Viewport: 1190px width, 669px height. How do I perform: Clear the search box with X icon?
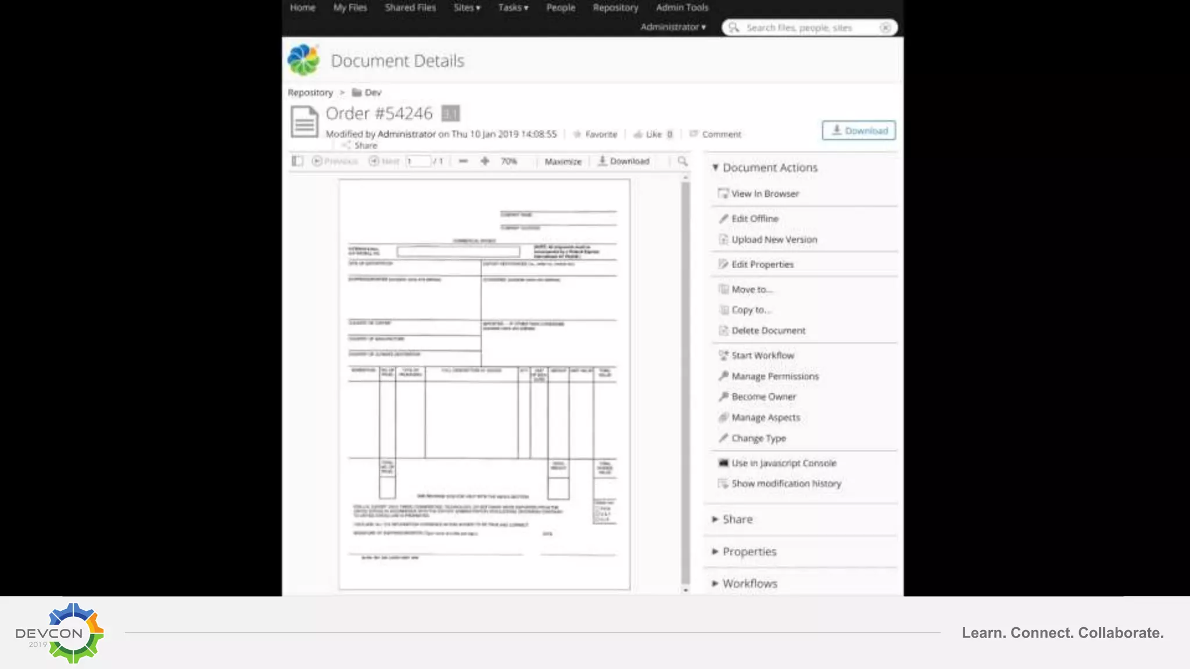tap(885, 27)
